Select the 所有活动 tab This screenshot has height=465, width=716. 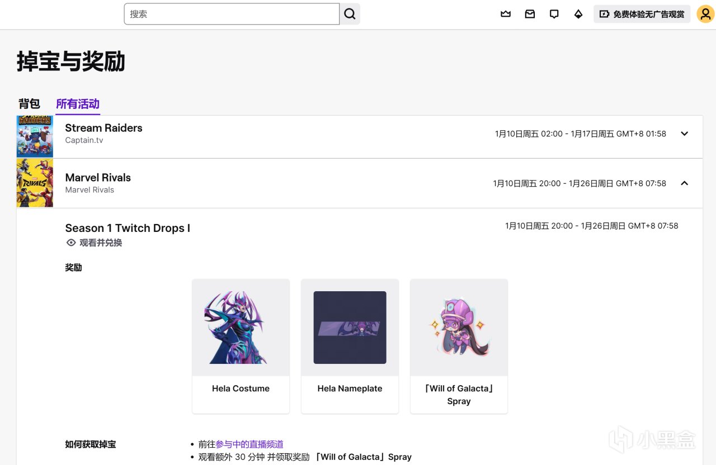[x=78, y=104]
